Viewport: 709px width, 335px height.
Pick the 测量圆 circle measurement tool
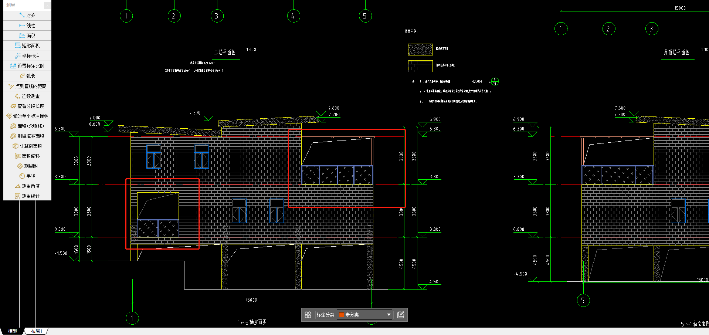[x=27, y=166]
